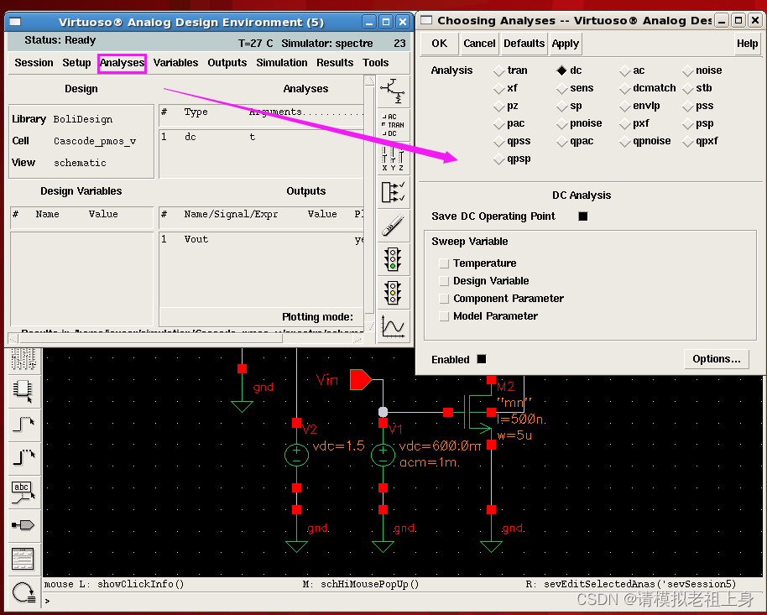This screenshot has width=767, height=615.
Task: Open the Simulation menu
Action: click(x=281, y=62)
